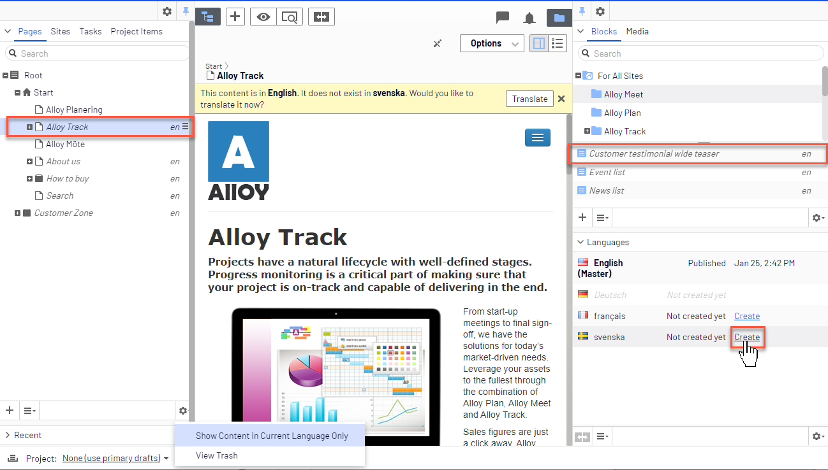Open page tree options menu icon
Screen dimensions: 828x470
point(29,410)
